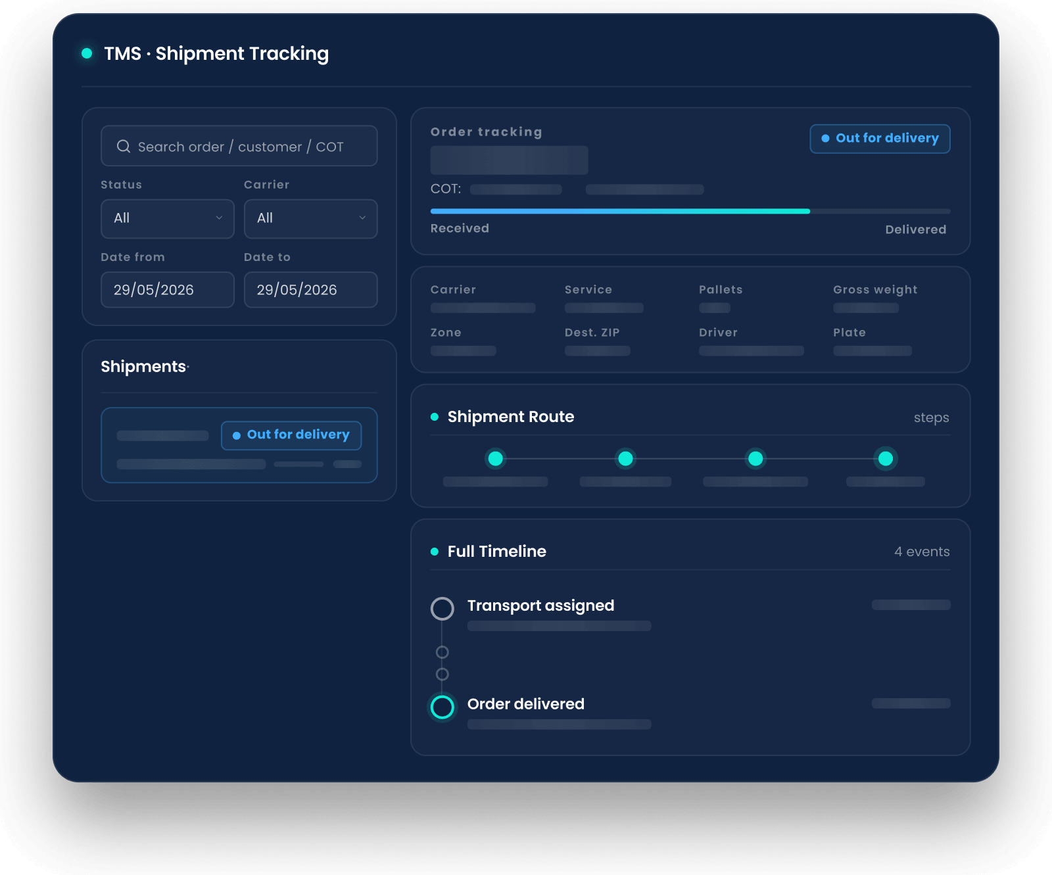Click Out for delivery badge in Shipments list
1052x875 pixels.
(291, 435)
